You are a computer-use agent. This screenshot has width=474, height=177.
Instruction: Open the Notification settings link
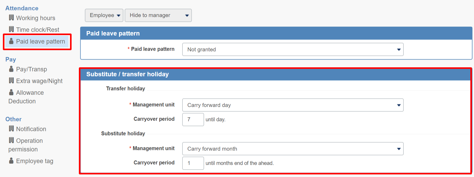[31, 129]
